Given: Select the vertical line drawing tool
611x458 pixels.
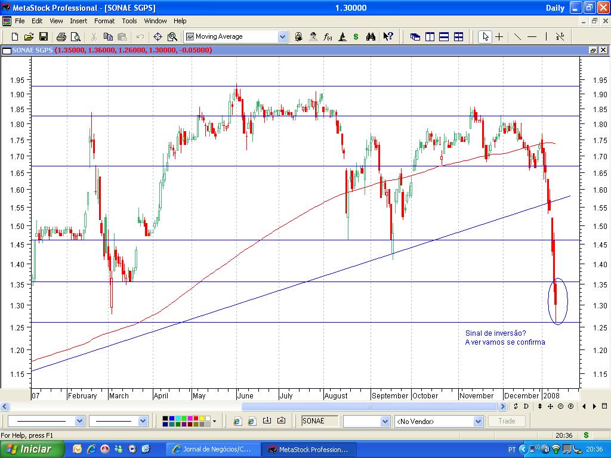Looking at the screenshot, I should click(x=546, y=36).
